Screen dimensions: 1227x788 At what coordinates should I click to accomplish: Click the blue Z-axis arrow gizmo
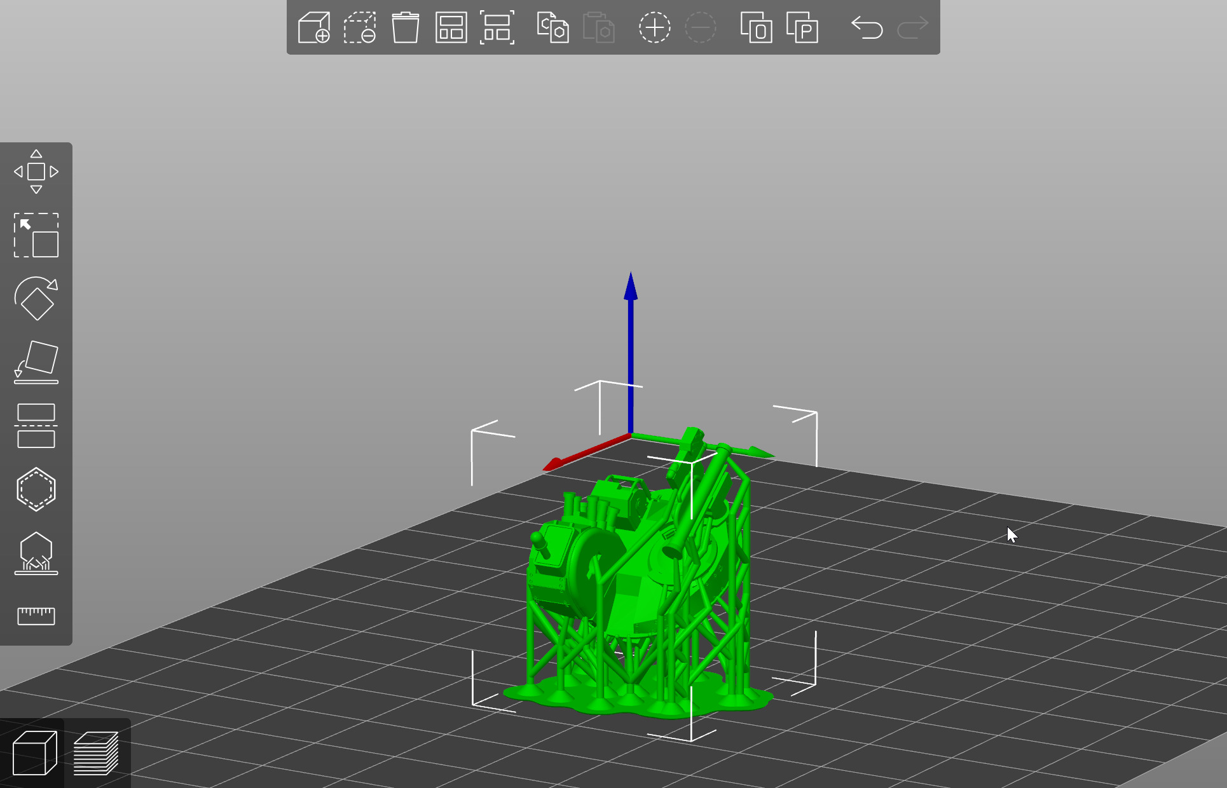click(631, 353)
